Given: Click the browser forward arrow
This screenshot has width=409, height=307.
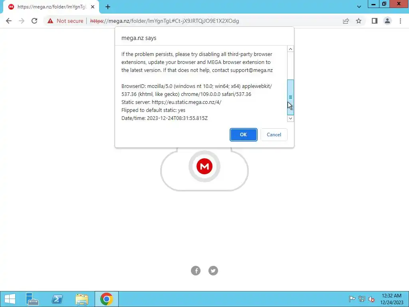Looking at the screenshot, I should (22, 21).
